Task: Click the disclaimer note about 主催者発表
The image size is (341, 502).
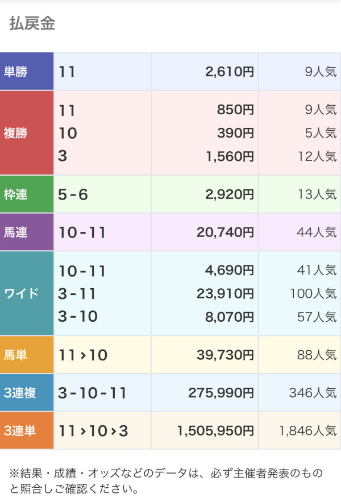Action: point(166,481)
